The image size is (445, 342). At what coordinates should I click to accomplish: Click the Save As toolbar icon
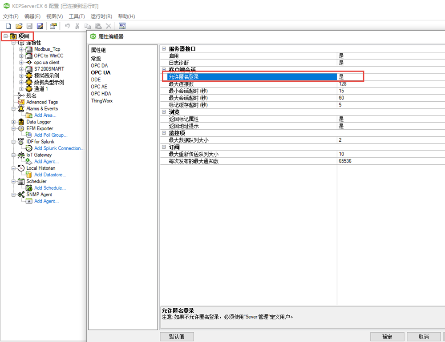[40, 26]
